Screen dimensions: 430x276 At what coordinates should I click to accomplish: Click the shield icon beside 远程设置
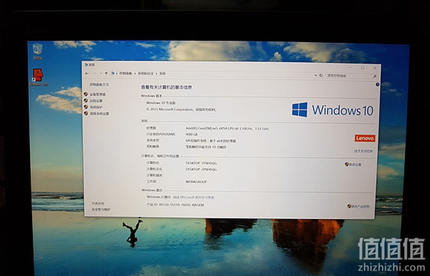(x=86, y=100)
